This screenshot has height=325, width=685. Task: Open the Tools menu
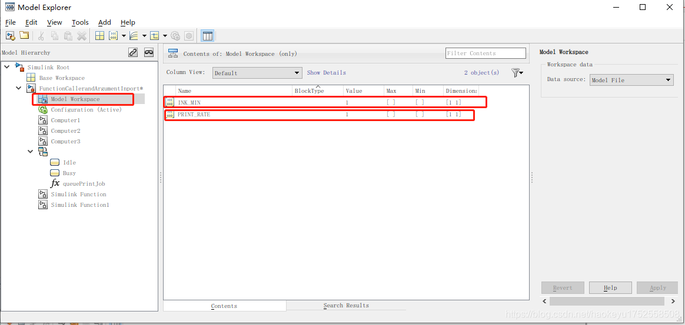[81, 22]
